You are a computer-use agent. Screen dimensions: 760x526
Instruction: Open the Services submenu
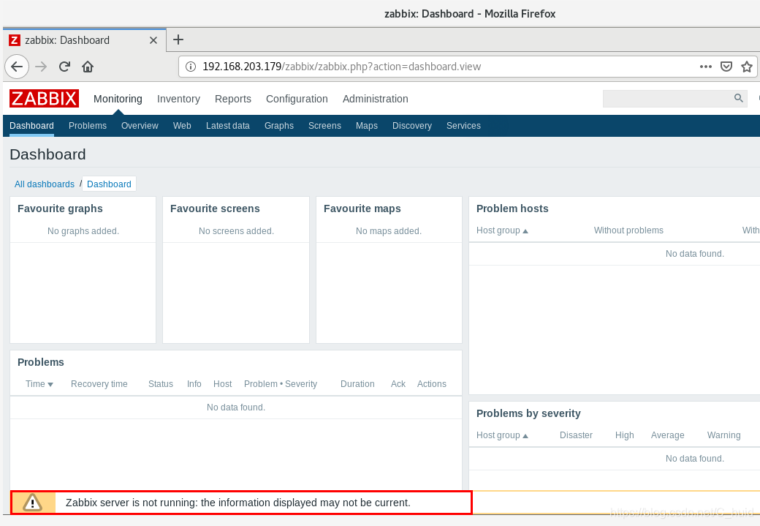463,126
